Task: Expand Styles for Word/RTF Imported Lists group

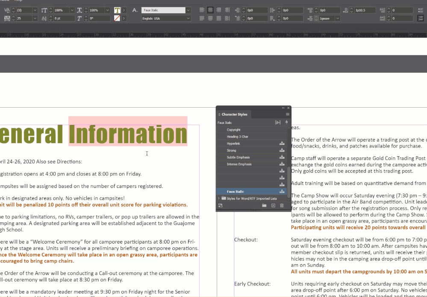Action: [219, 198]
